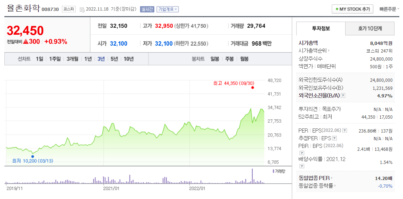Viewport: 403px width, 199px height.
Task: Click the arrow next to 동일업종 PER
Action: point(332,178)
